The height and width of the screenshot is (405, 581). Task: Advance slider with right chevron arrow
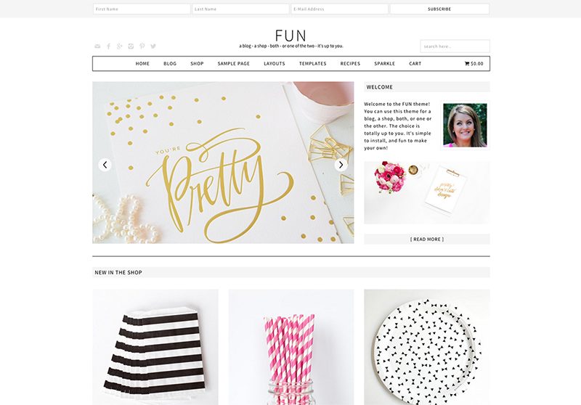[341, 165]
